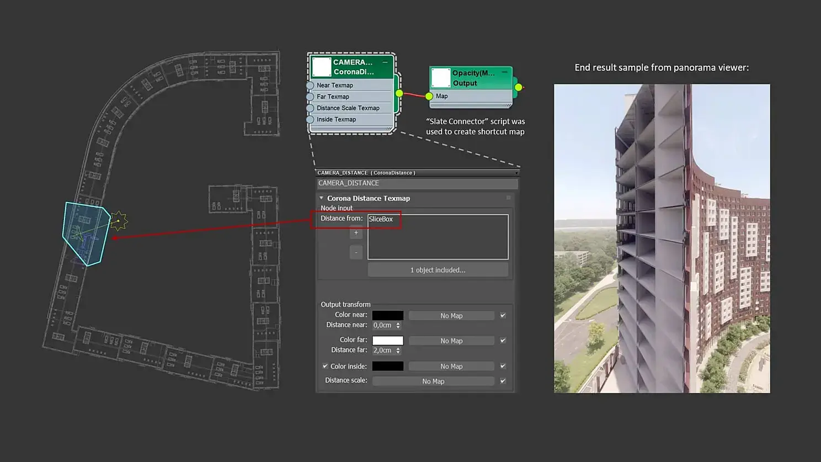The height and width of the screenshot is (462, 821).
Task: Click the Inside Texmap input socket
Action: click(310, 119)
